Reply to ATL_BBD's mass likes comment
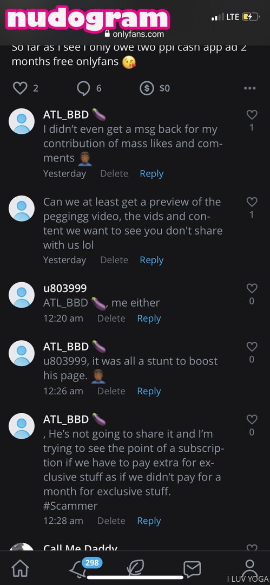 pos(152,173)
